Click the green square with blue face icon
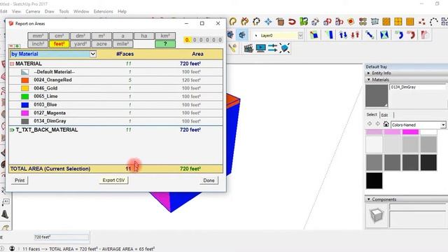Screen dimensions: 448x252 pyautogui.click(x=314, y=35)
